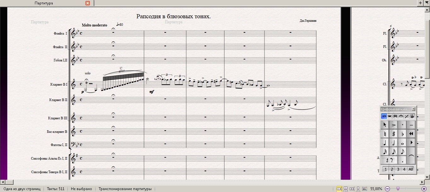Select All voices on the keypad
The width and height of the screenshot is (430, 192).
411,169
